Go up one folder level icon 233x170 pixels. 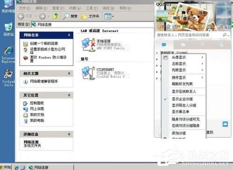[56, 16]
